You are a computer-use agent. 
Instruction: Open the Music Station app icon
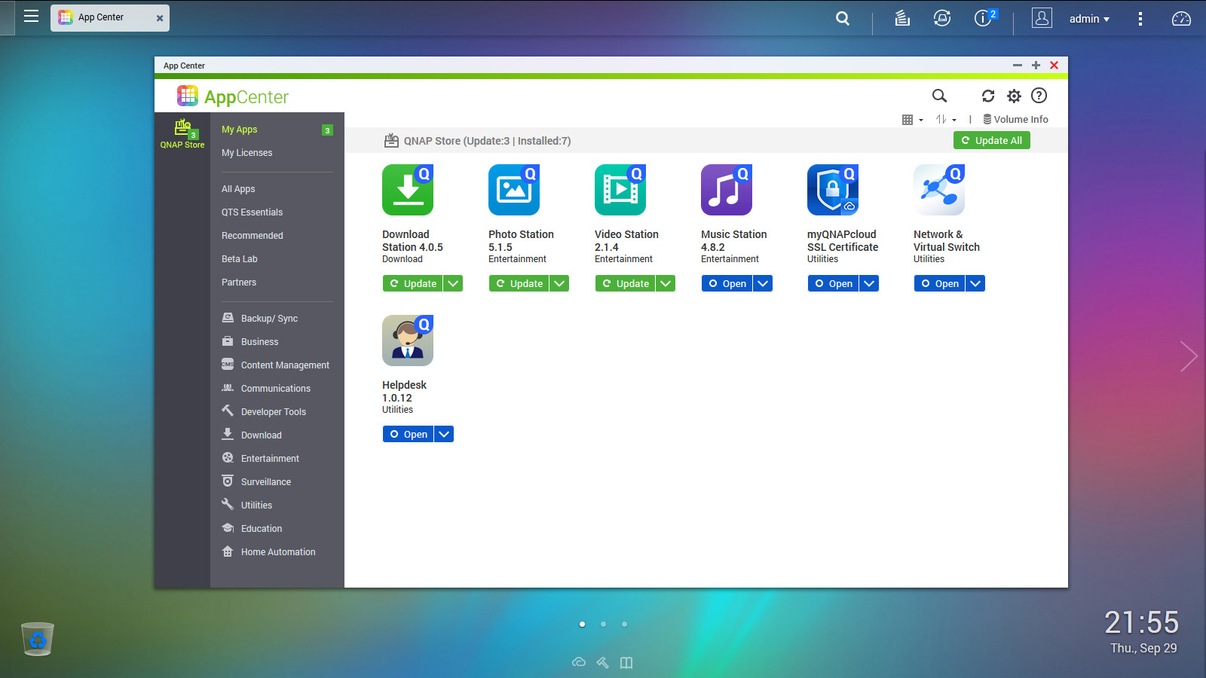click(727, 190)
